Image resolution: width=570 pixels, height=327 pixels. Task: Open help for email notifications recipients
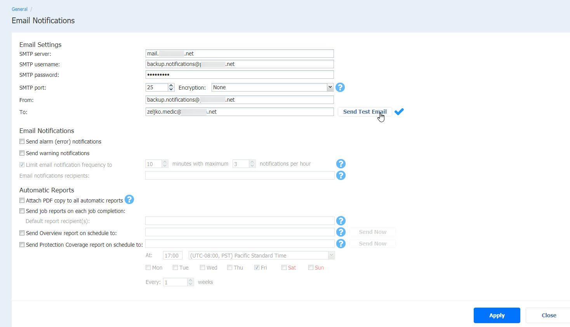pos(341,175)
